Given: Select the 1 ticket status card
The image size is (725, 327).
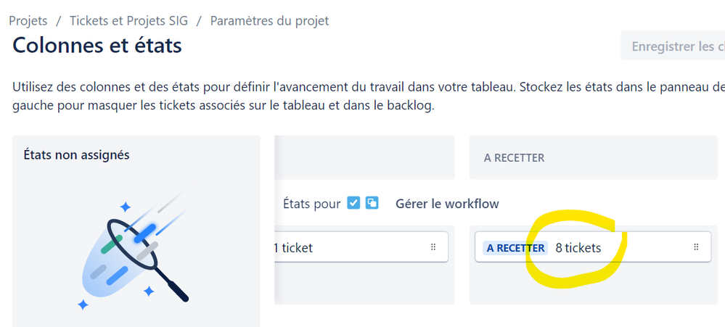Looking at the screenshot, I should tap(361, 247).
